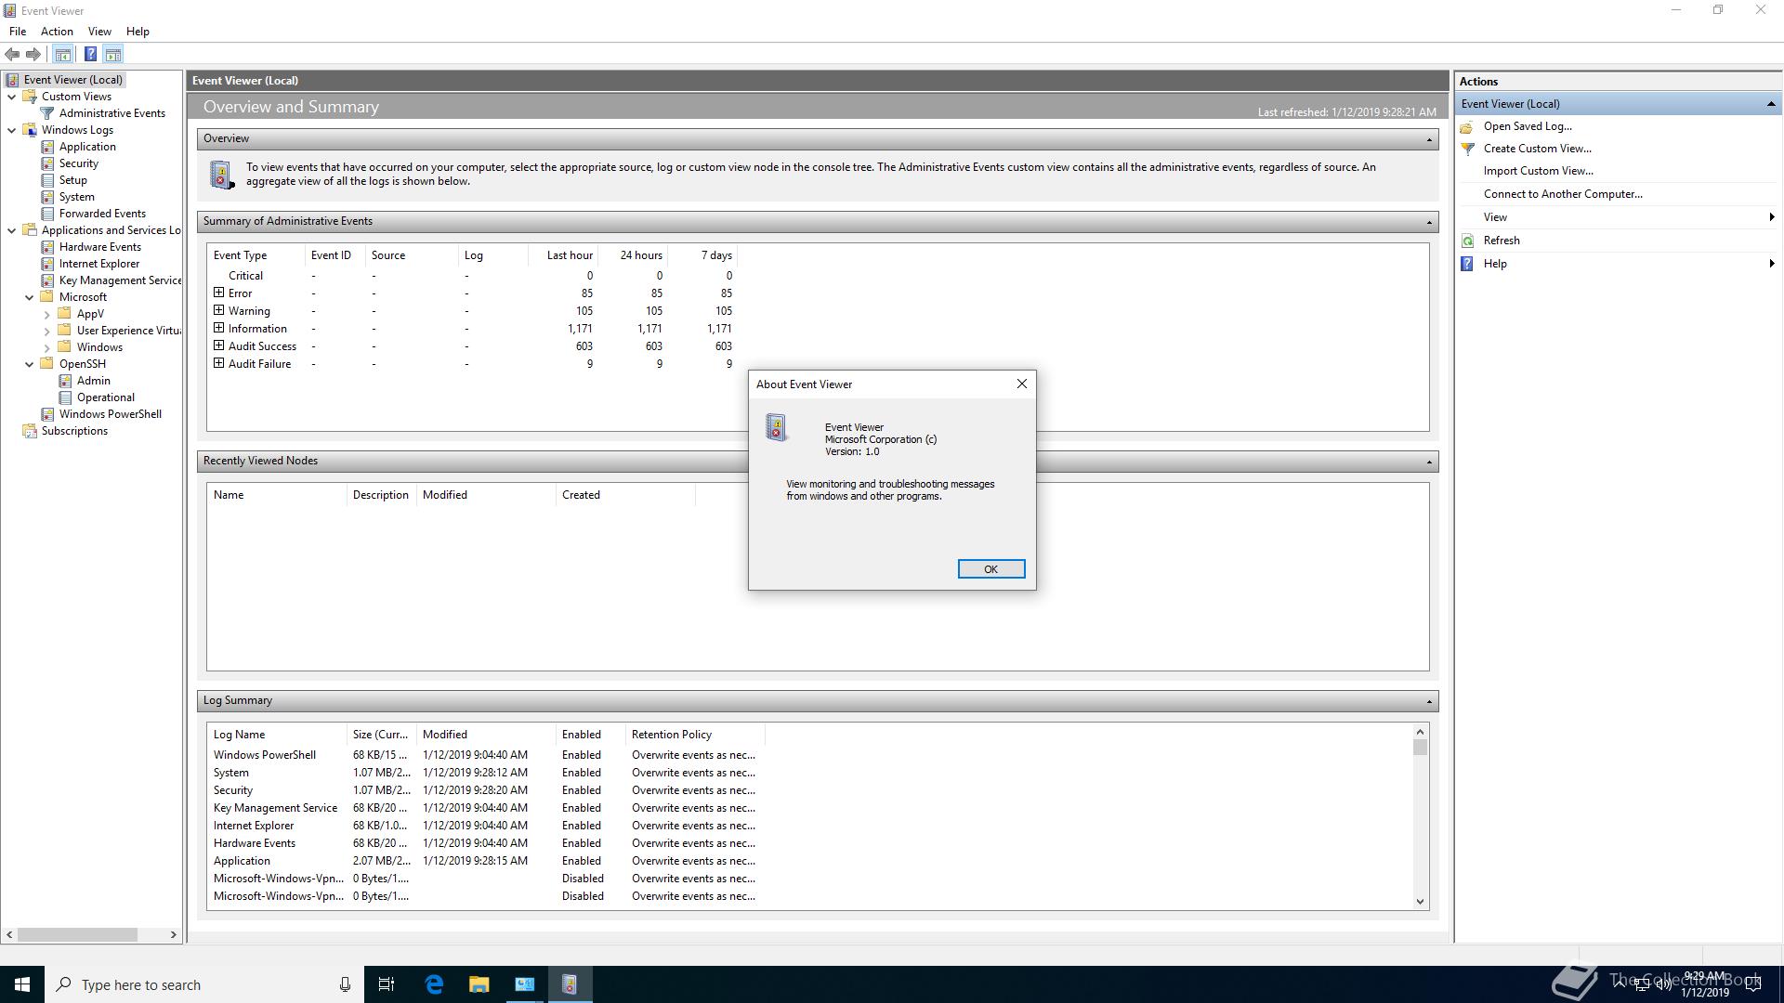This screenshot has height=1003, width=1784.
Task: Click Open Saved Log action link
Action: (x=1527, y=126)
